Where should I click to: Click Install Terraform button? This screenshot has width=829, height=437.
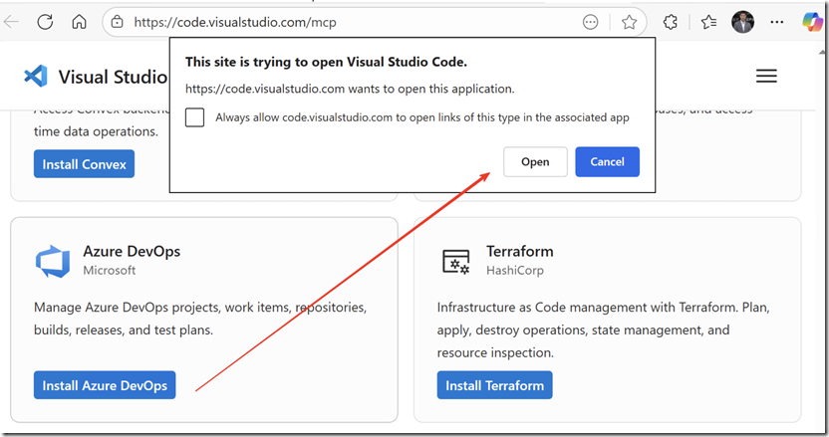[x=494, y=385]
